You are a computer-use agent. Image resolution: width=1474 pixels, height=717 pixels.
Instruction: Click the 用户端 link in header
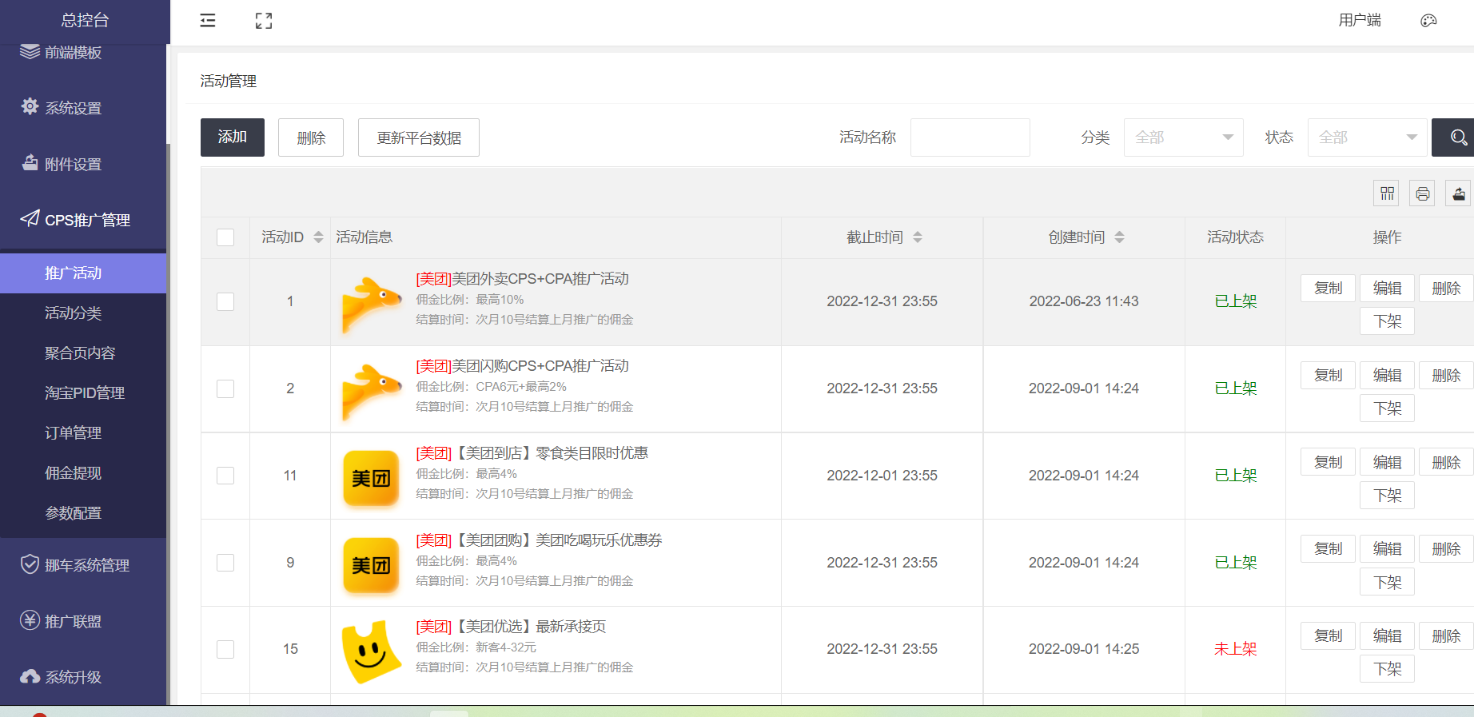1360,21
